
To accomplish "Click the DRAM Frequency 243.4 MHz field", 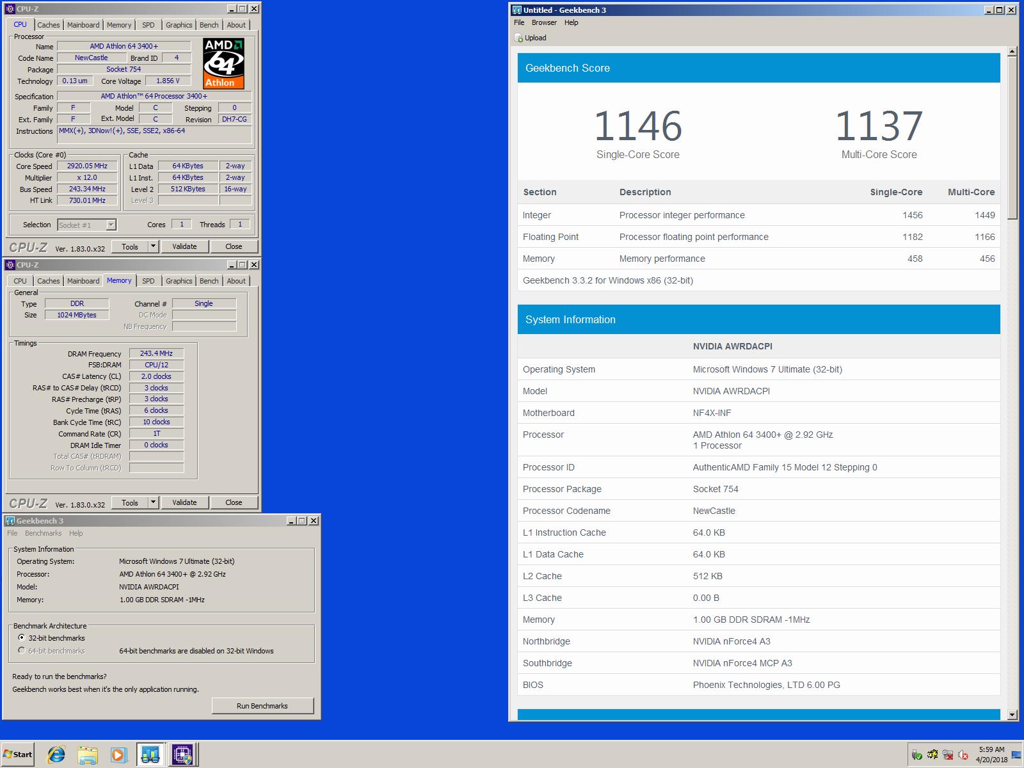I will [x=156, y=353].
